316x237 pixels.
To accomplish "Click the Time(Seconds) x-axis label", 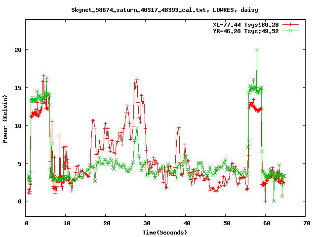I will click(164, 233).
